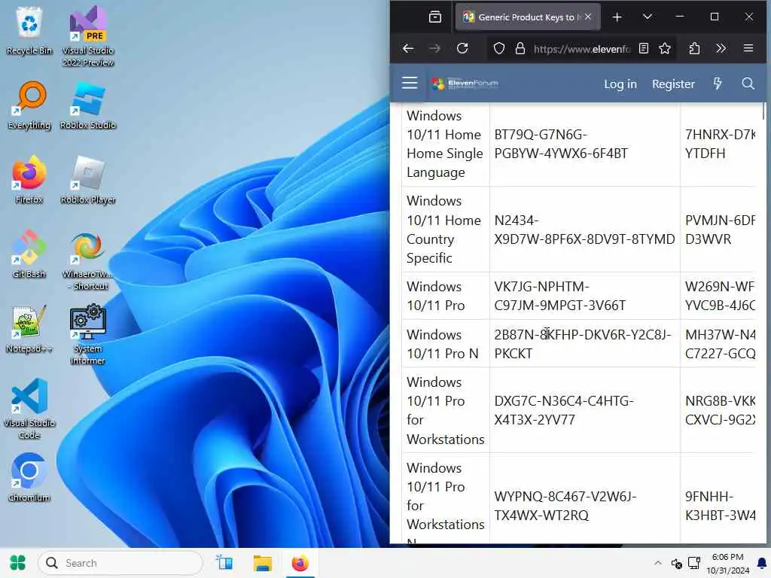This screenshot has height=578, width=771.
Task: Select the Firefox desktop shortcut
Action: pyautogui.click(x=29, y=179)
